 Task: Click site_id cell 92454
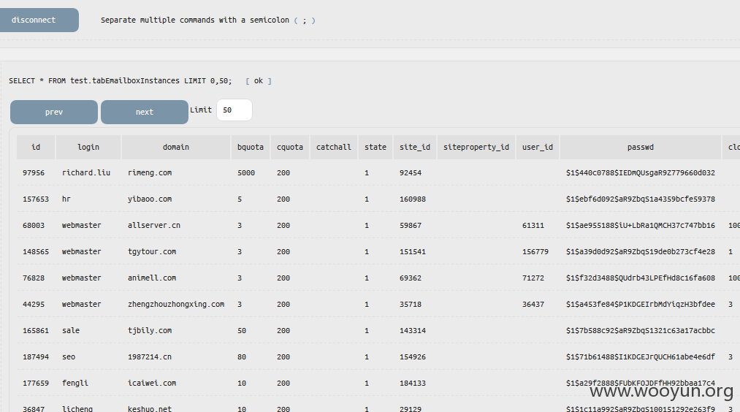point(410,172)
